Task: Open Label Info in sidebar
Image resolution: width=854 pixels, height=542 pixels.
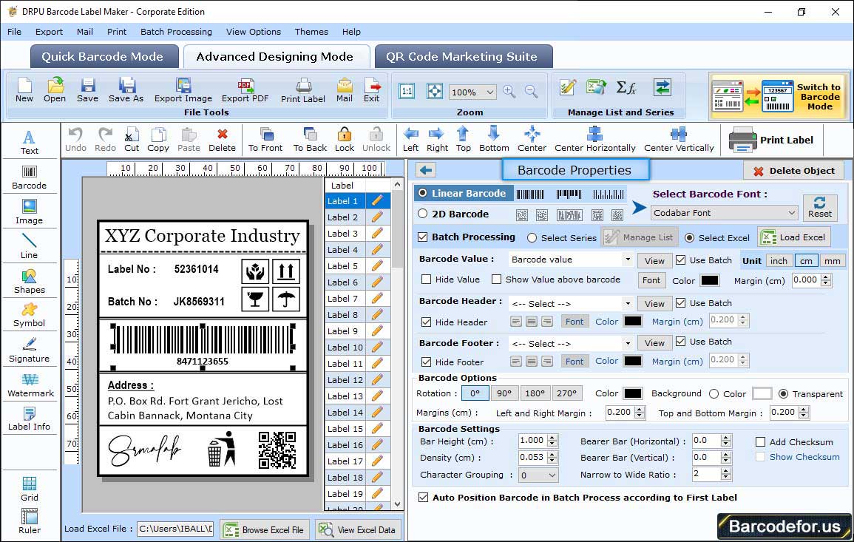Action: (x=30, y=419)
